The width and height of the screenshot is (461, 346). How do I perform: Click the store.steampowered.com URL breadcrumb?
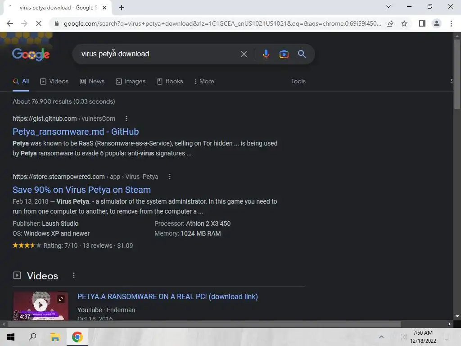tap(85, 177)
